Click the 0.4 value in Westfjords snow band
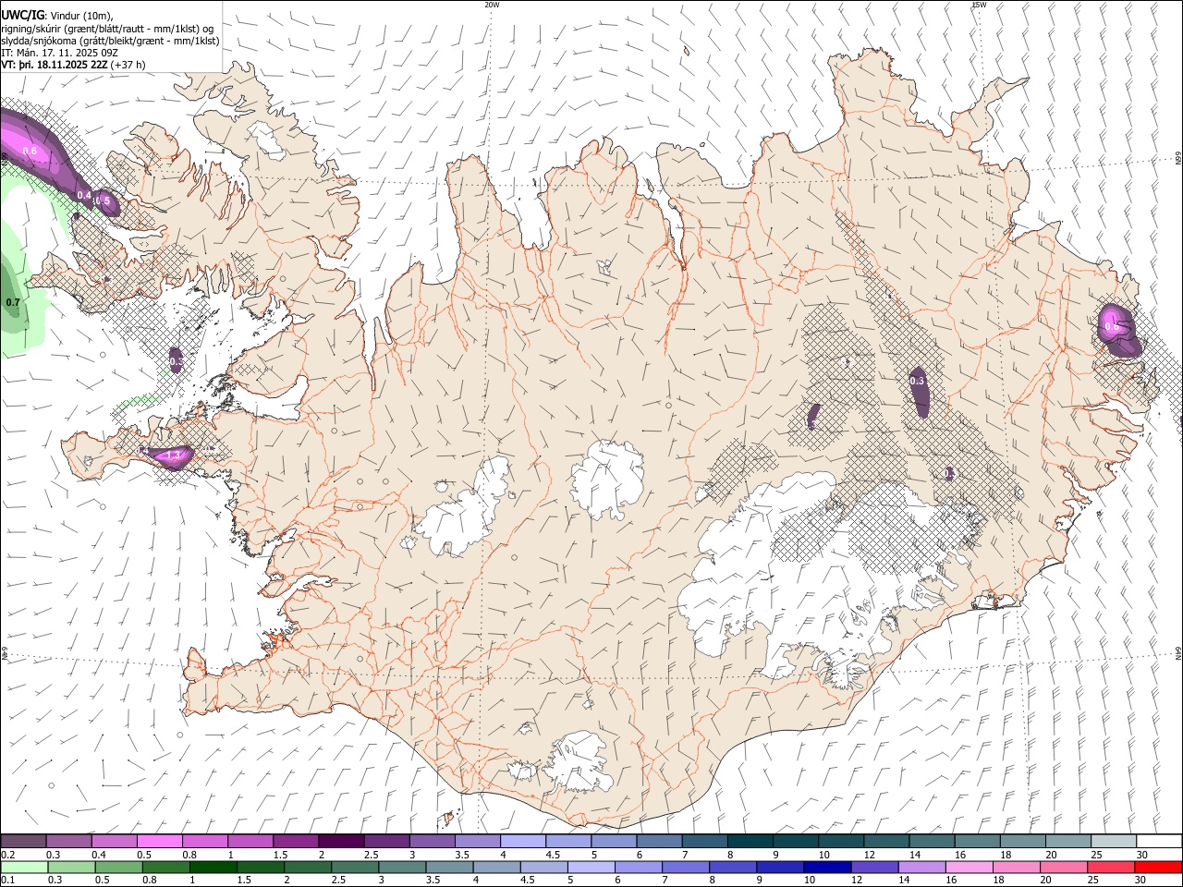The height and width of the screenshot is (887, 1183). pos(84,195)
